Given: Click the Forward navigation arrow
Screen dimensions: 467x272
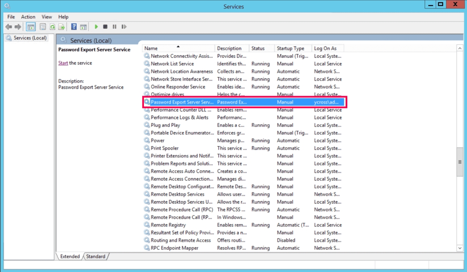Looking at the screenshot, I should [18, 27].
